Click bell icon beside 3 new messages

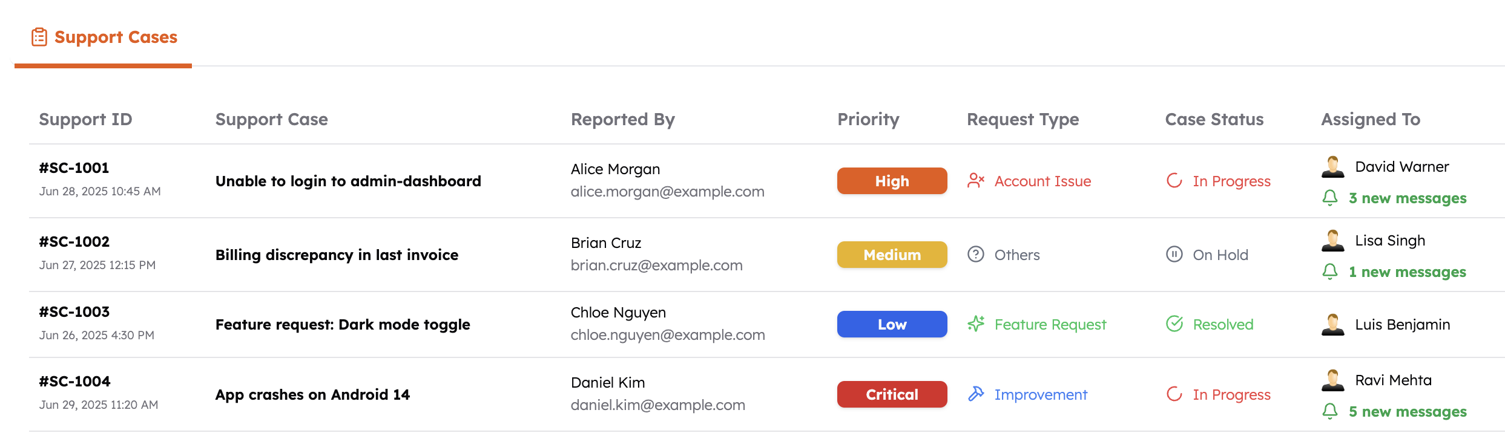[x=1329, y=198]
